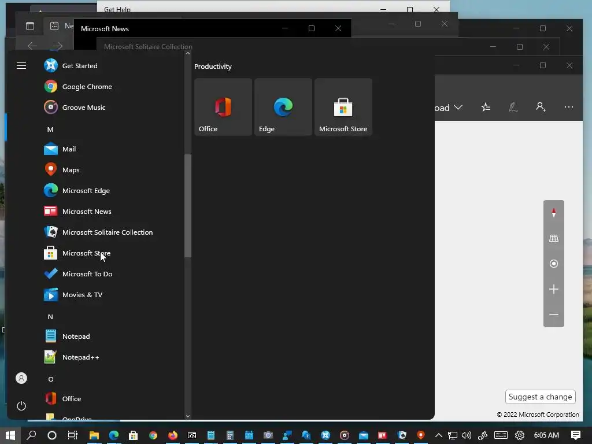Open File Explorer from the taskbar
Image resolution: width=592 pixels, height=444 pixels.
click(94, 435)
